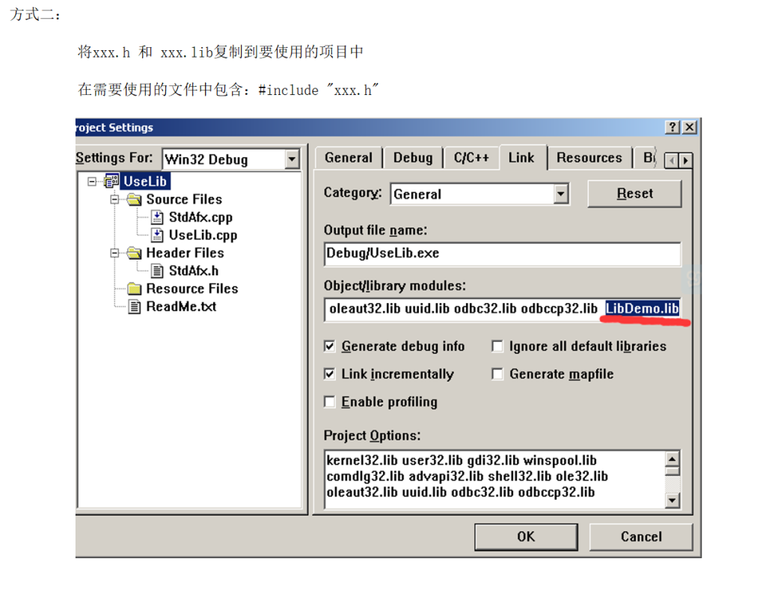Enable profiling checkbox
Image resolution: width=766 pixels, height=594 pixels.
click(330, 402)
